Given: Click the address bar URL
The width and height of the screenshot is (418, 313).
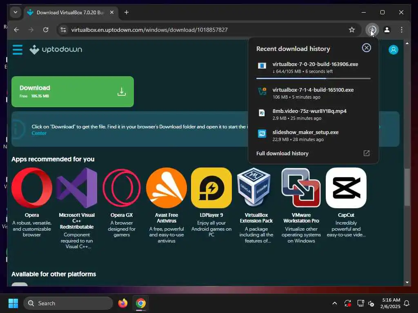Looking at the screenshot, I should (x=149, y=29).
